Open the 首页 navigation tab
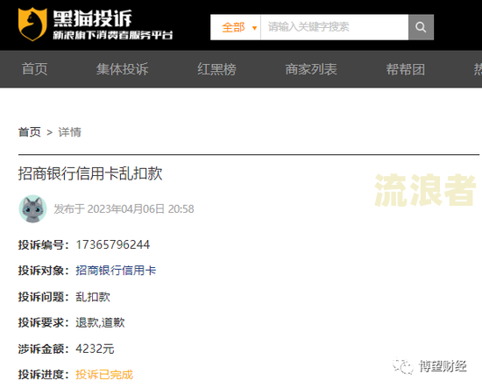The image size is (482, 388). [34, 69]
